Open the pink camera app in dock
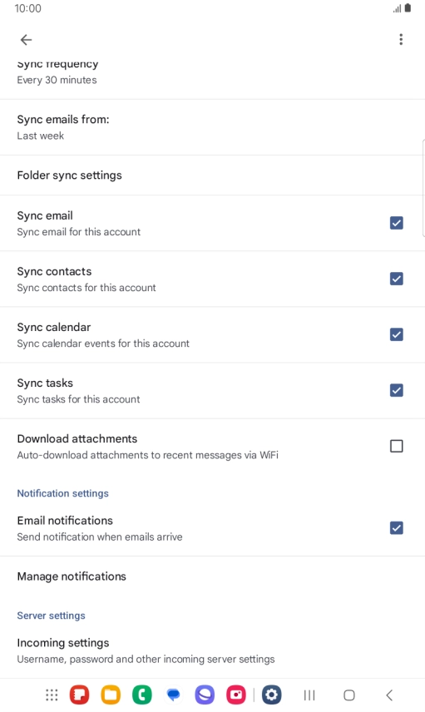 coord(236,695)
